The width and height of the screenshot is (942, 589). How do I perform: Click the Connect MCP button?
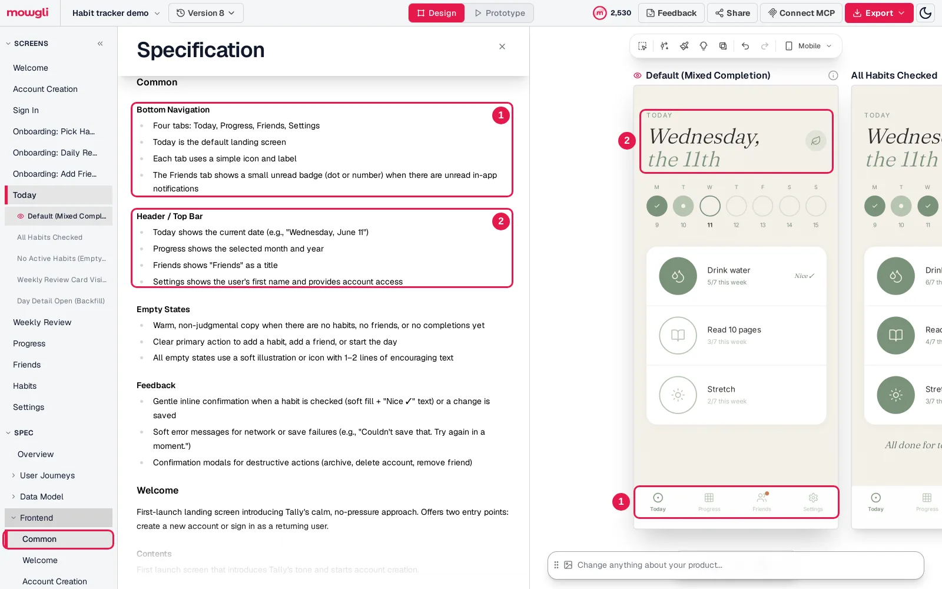point(801,13)
